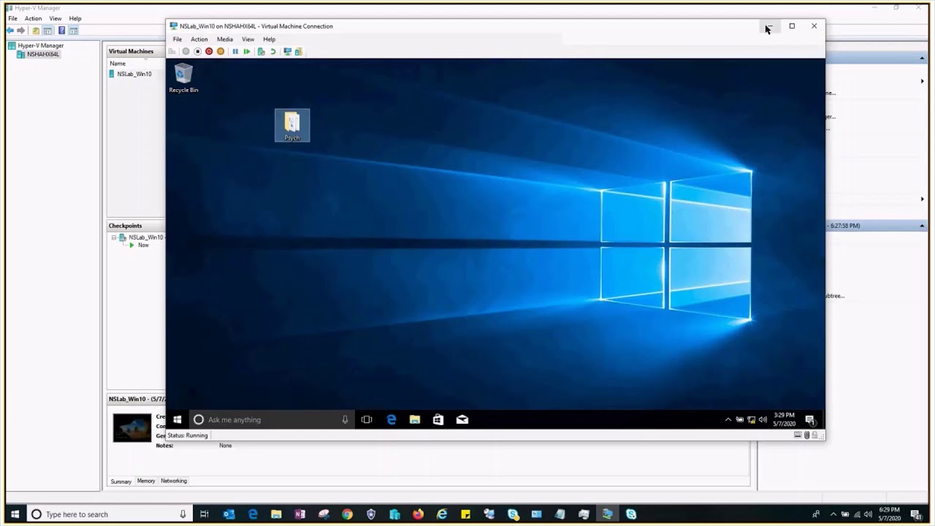Open Mail app in guest taskbar
The height and width of the screenshot is (526, 935).
pos(462,419)
